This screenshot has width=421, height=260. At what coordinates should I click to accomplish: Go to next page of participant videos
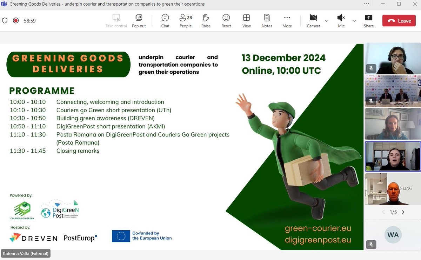(x=403, y=212)
